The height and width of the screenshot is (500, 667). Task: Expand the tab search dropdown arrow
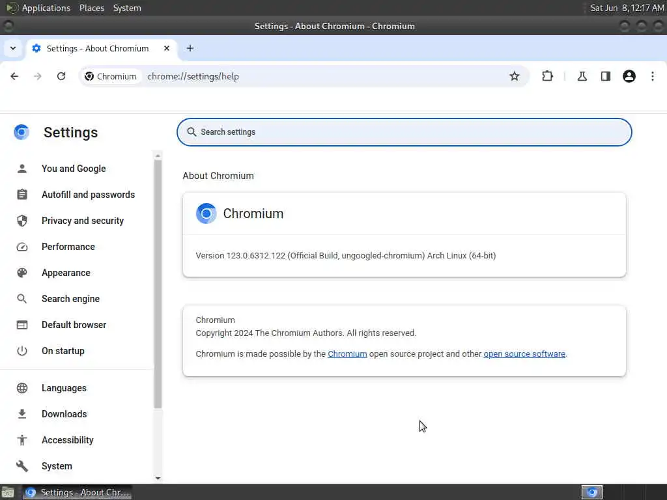pos(13,48)
